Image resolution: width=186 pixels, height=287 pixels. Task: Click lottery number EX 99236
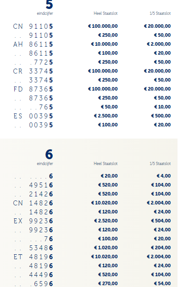click(x=33, y=221)
